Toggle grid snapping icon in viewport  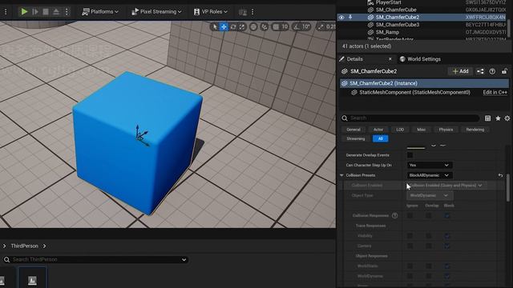coord(276,26)
